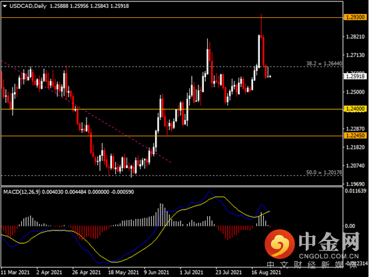
Task: Click the 1 Jul 2021 date marker
Action: tap(192, 272)
